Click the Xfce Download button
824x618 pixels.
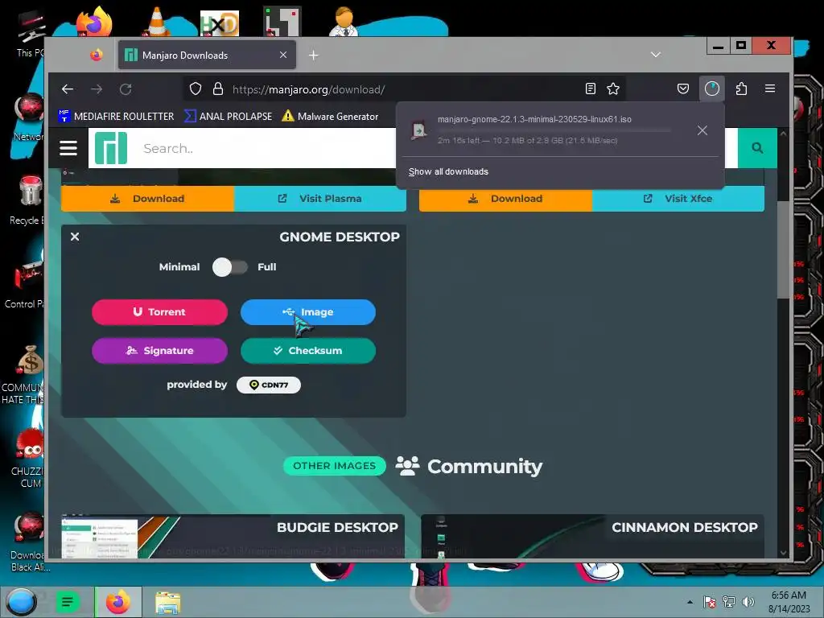tap(505, 199)
